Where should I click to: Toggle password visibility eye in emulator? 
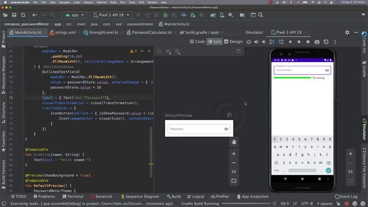[327, 70]
